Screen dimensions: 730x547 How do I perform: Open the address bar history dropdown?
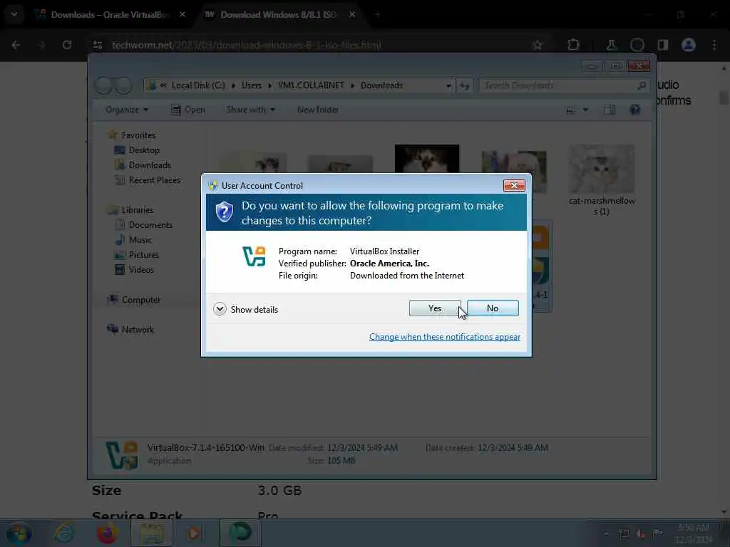[x=448, y=85]
